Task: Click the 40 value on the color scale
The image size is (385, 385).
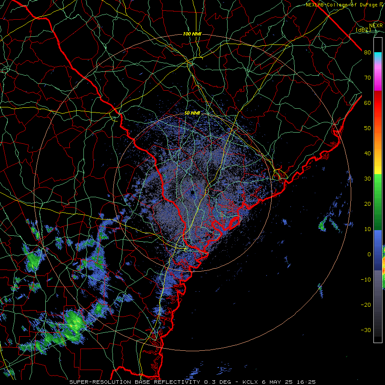Action: [367, 154]
